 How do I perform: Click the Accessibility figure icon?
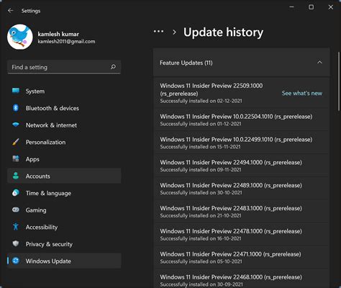click(x=16, y=227)
